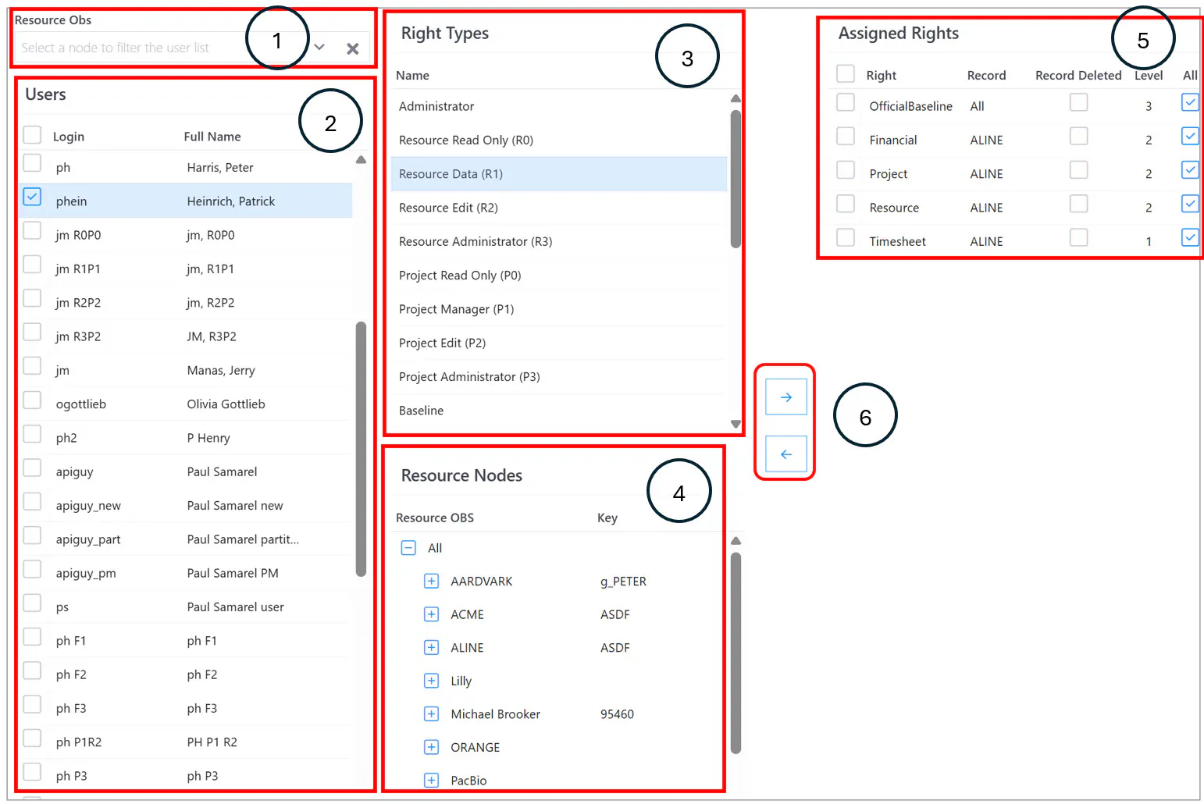Select user row Olivia Gottlieb
This screenshot has width=1204, height=804.
pyautogui.click(x=186, y=404)
